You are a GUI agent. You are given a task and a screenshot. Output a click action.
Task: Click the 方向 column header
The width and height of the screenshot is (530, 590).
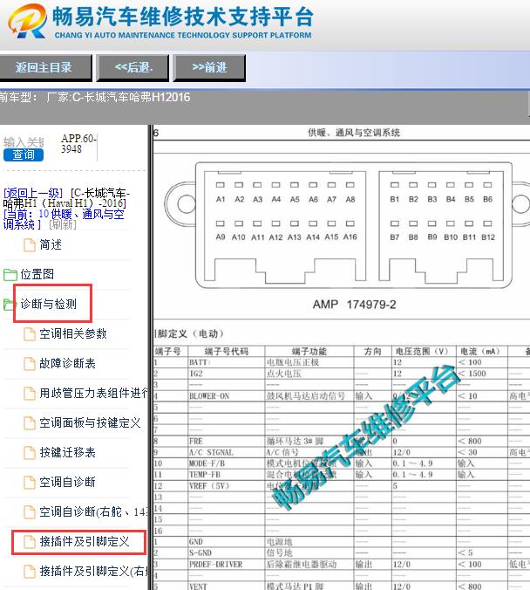[372, 352]
